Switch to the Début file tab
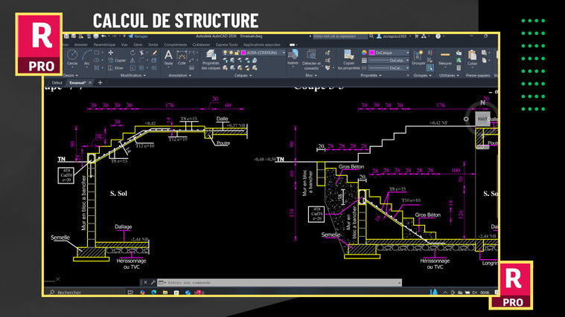 (x=57, y=82)
